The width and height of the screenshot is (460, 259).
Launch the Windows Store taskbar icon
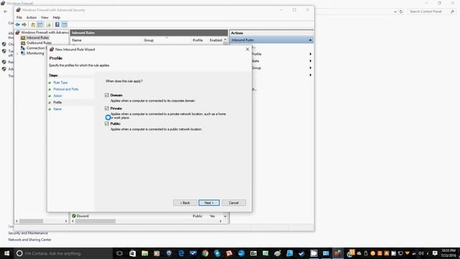(x=132, y=253)
